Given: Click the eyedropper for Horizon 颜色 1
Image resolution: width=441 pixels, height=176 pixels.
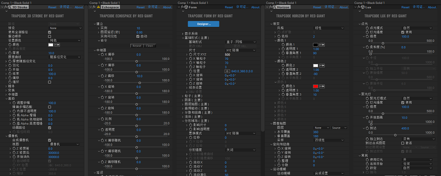Looking at the screenshot, I should point(322,44).
